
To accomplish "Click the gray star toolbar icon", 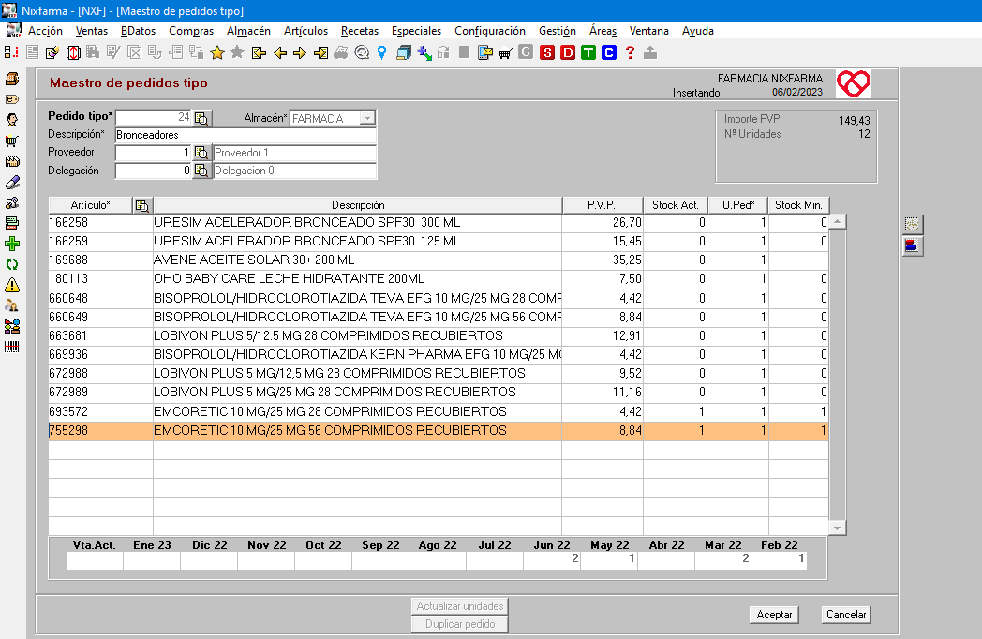I will coord(237,53).
